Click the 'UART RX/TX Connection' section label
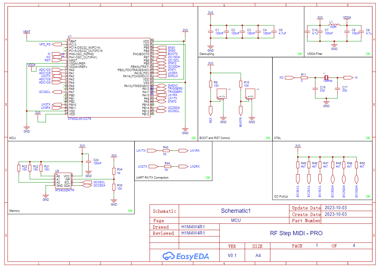Screen dimensions: 380x268 pyautogui.click(x=152, y=178)
